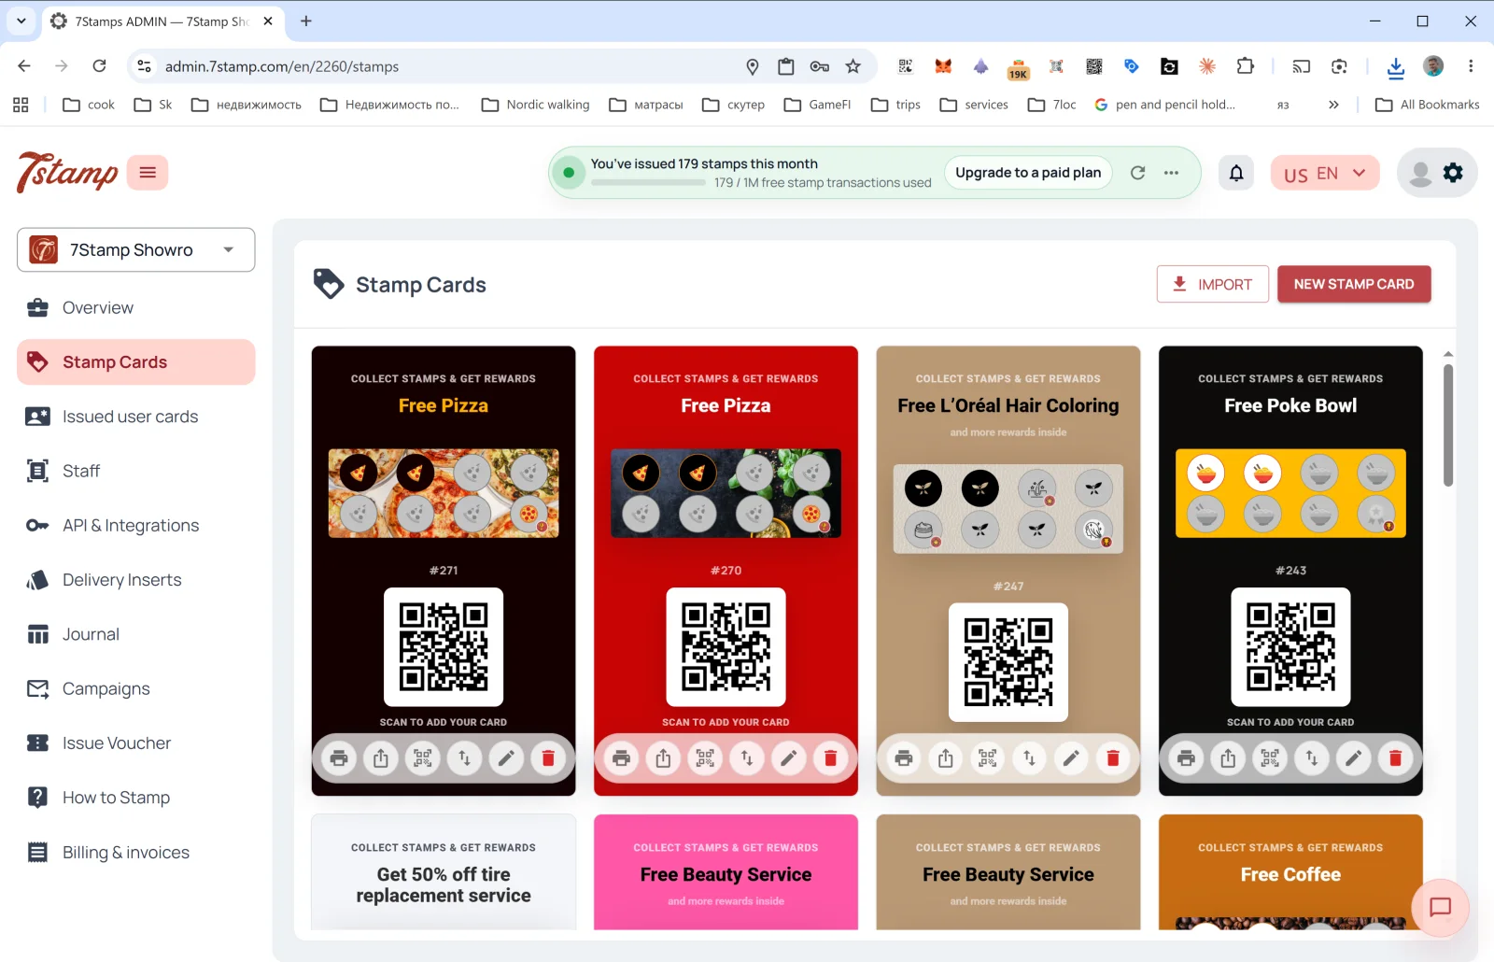Screen dimensions: 1494x962
Task: Share the L'Oréal Hair Coloring card
Action: [946, 758]
